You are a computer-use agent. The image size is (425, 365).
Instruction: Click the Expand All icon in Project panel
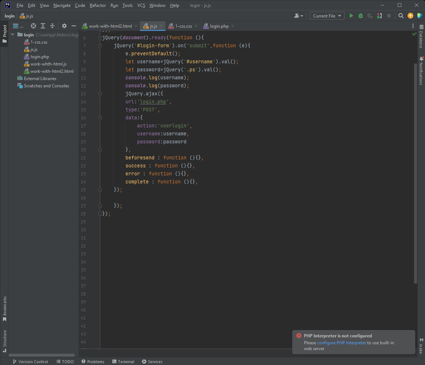(x=43, y=26)
